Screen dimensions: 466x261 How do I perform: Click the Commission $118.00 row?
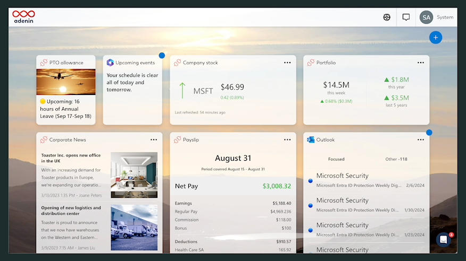233,220
